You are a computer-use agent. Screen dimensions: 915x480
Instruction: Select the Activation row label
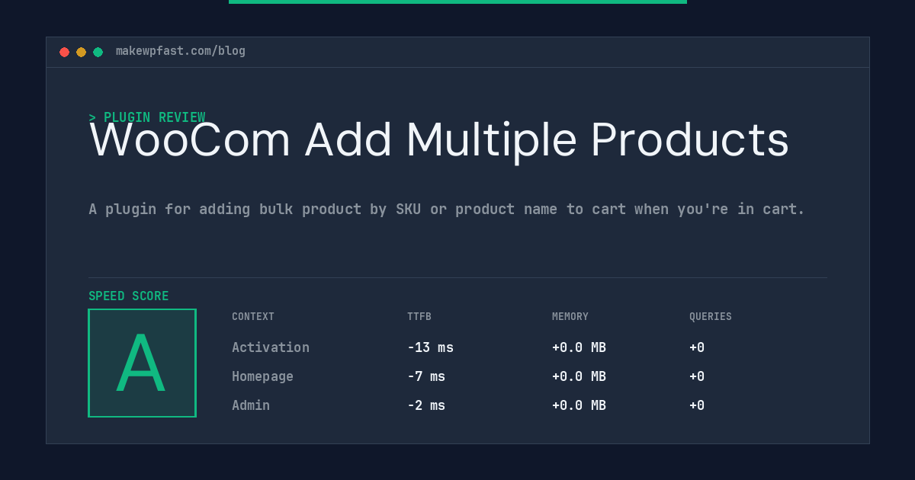[271, 347]
